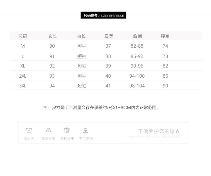Click garment length 93 in 2XL row

[x=52, y=76]
